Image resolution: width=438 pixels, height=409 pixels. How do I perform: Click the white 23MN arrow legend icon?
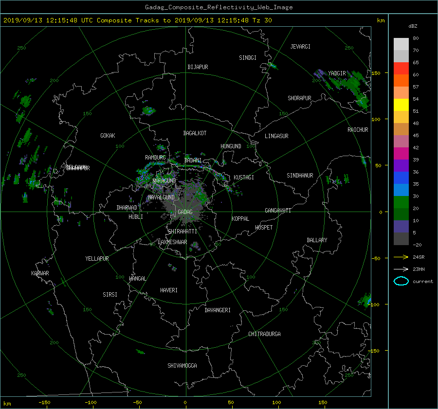(x=401, y=269)
